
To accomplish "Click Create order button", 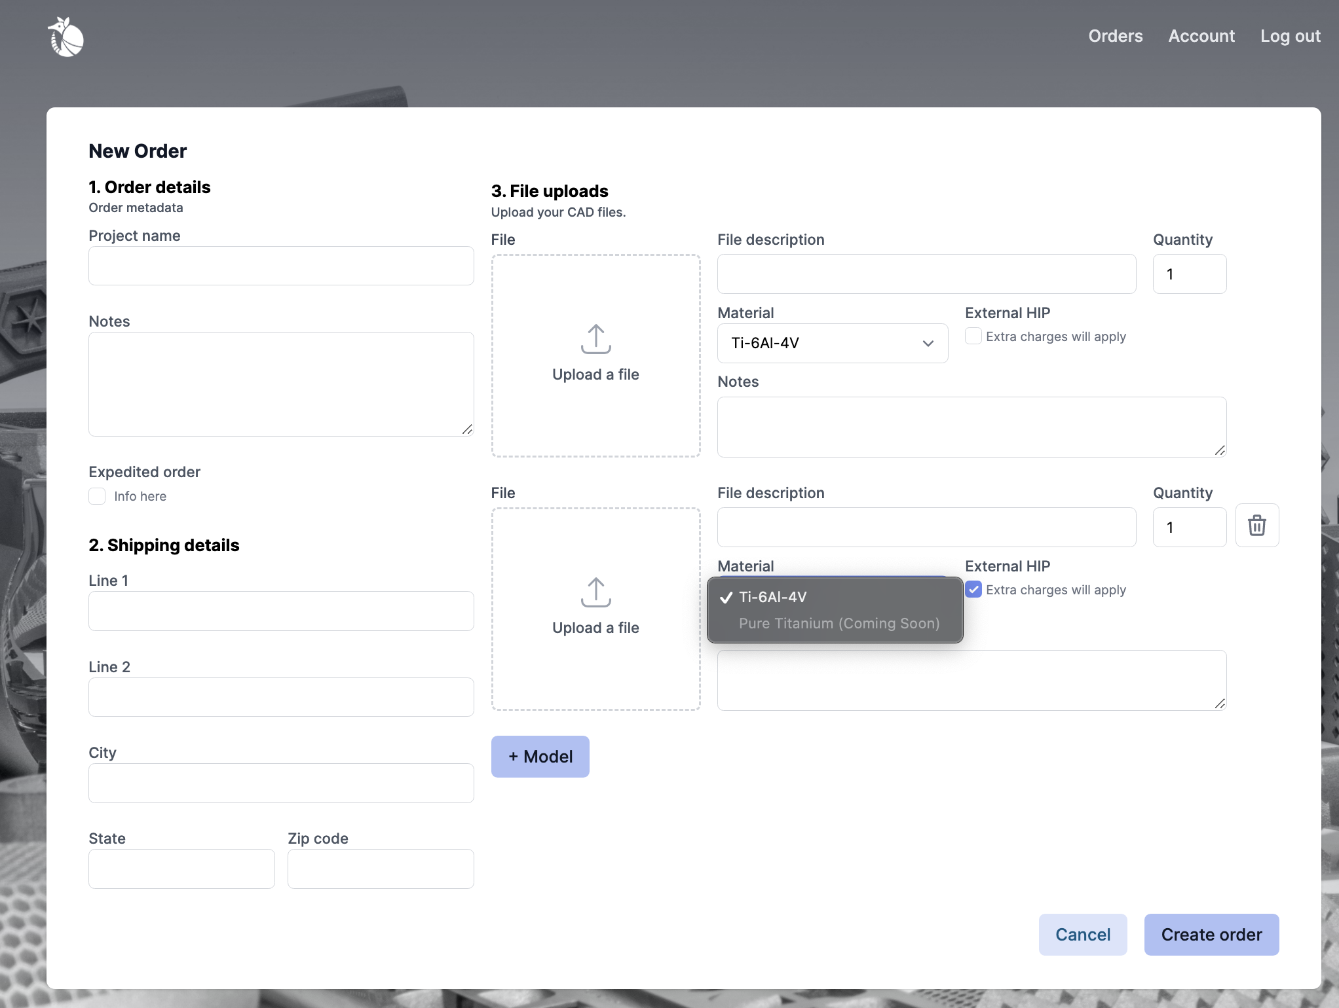I will 1211,934.
